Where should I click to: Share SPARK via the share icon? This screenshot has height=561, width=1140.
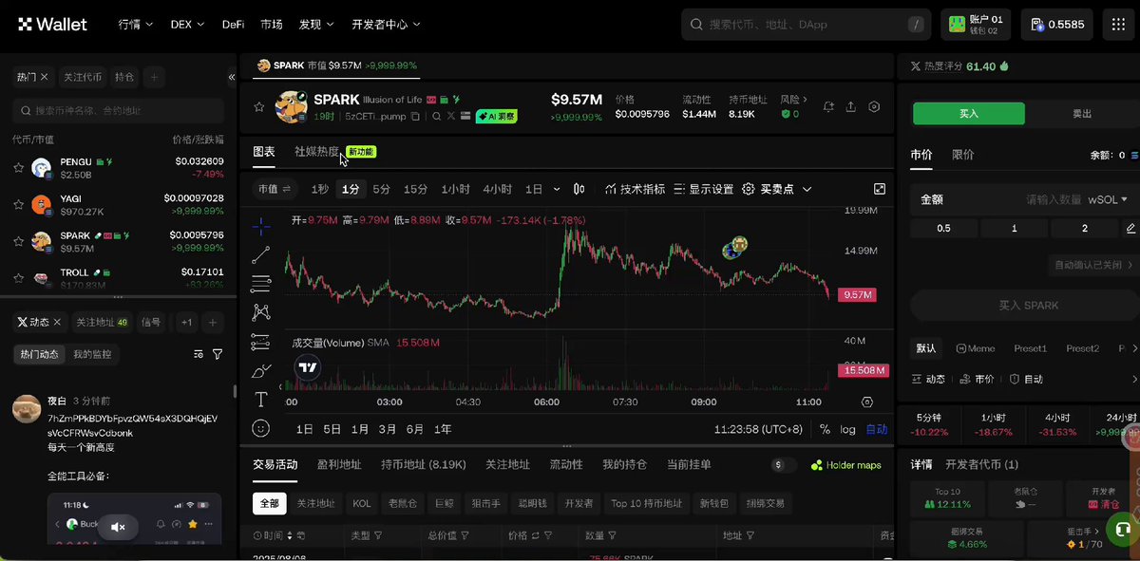(851, 107)
